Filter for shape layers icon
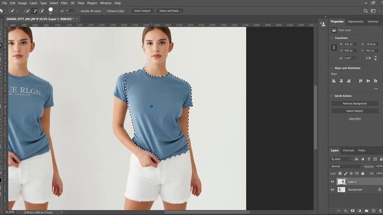 [x=375, y=159]
